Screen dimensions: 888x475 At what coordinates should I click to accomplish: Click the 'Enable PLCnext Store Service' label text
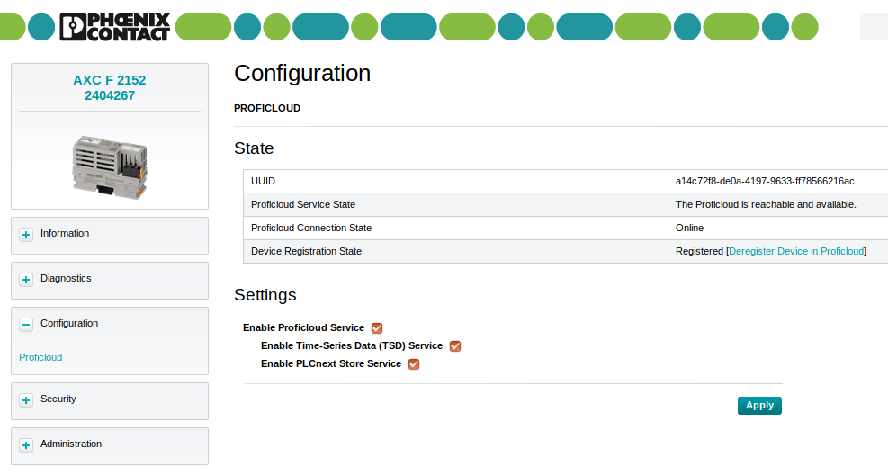click(x=331, y=363)
